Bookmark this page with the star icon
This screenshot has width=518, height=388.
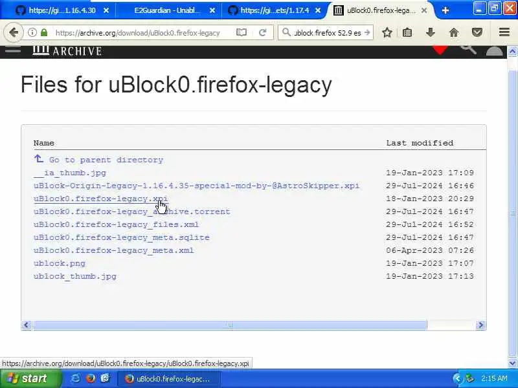[387, 32]
